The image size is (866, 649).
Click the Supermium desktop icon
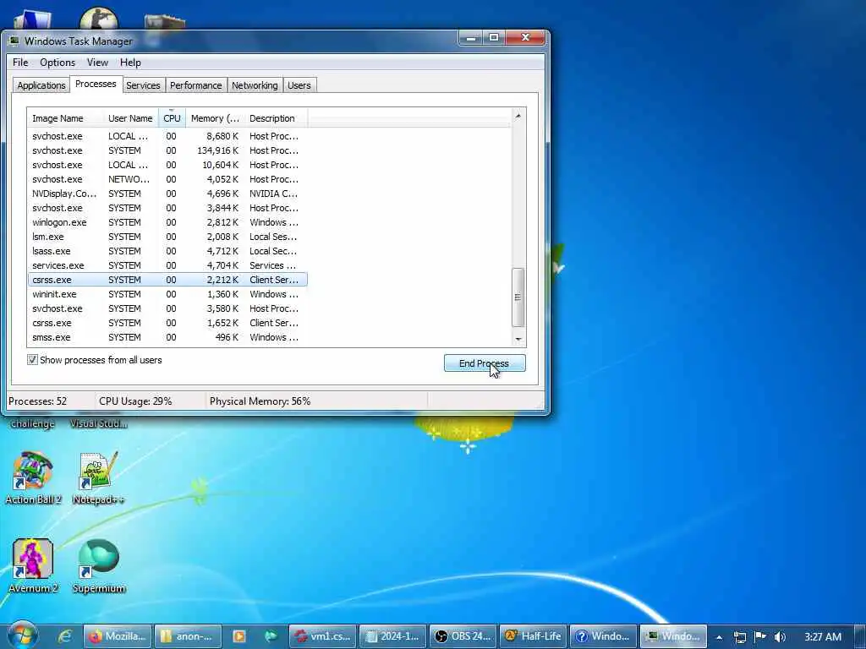click(x=99, y=565)
